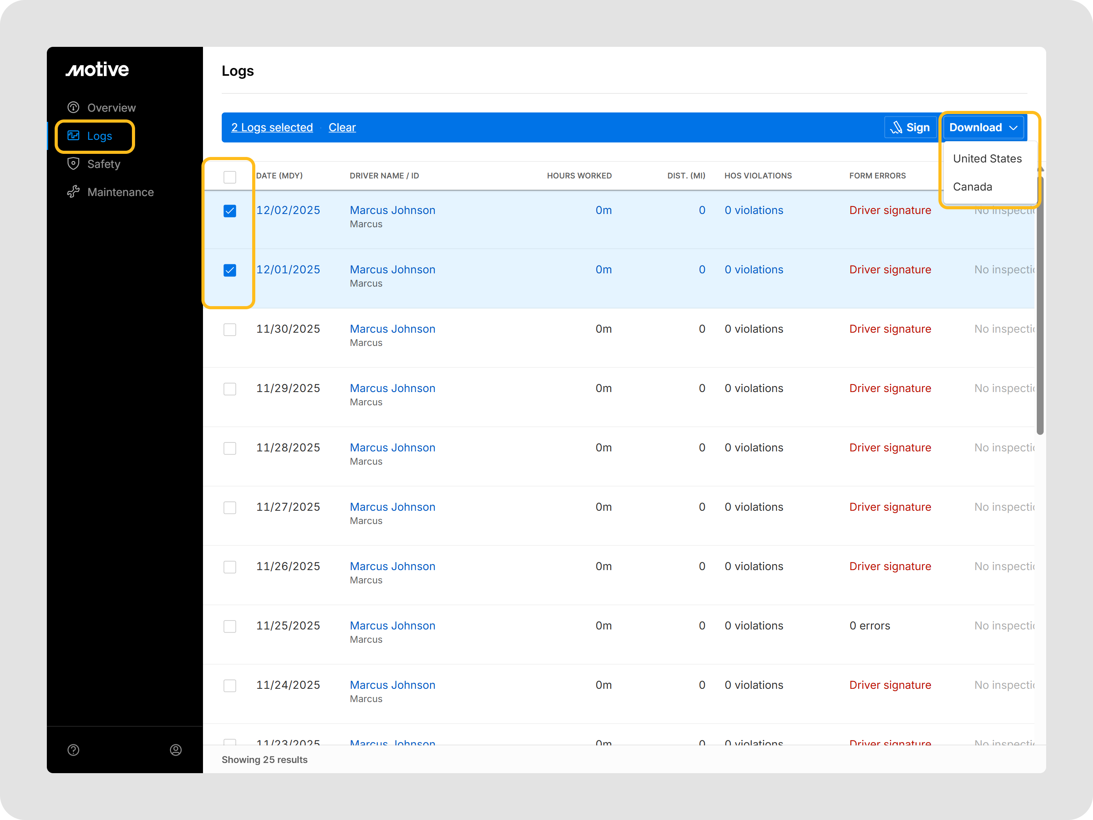Toggle the select-all header checkbox
The image size is (1093, 820).
click(230, 176)
